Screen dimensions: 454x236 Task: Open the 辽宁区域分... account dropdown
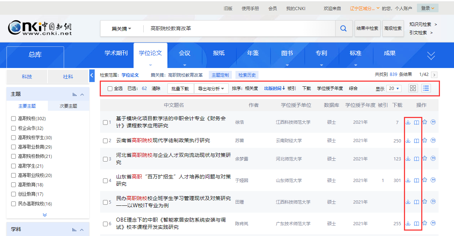pos(364,8)
